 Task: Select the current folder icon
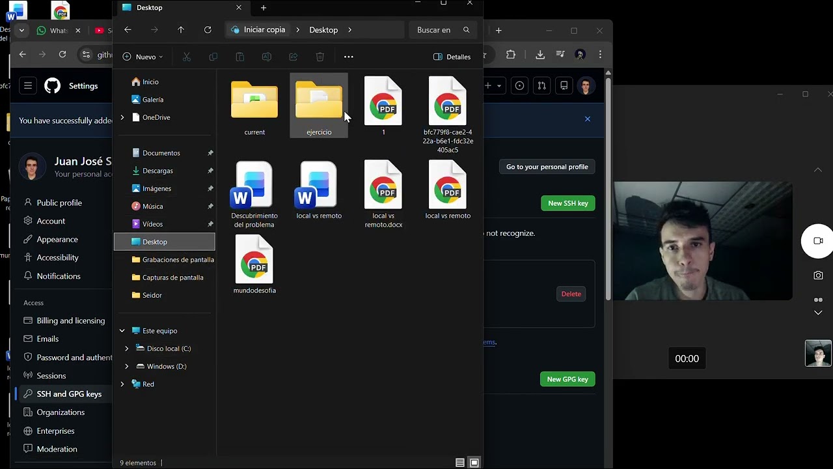point(254,100)
